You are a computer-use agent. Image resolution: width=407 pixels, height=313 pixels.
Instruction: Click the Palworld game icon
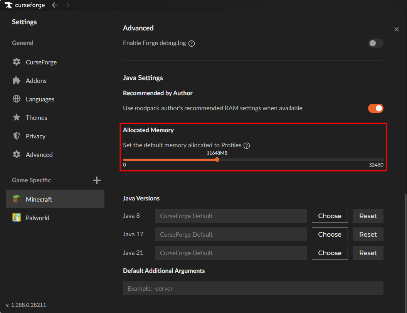pyautogui.click(x=17, y=217)
